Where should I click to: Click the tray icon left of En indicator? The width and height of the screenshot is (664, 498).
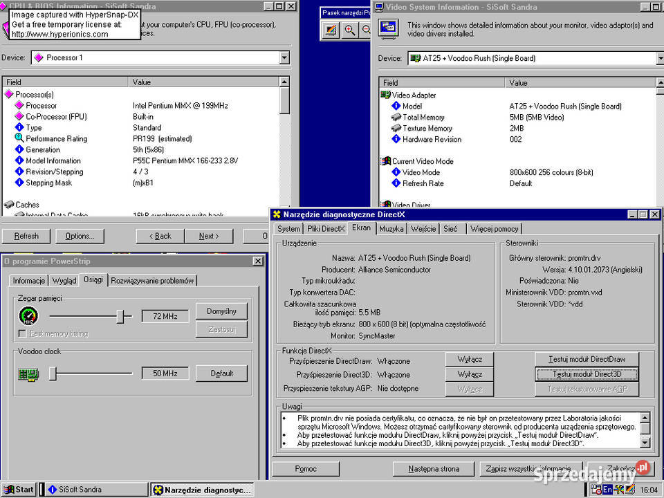coord(596,490)
